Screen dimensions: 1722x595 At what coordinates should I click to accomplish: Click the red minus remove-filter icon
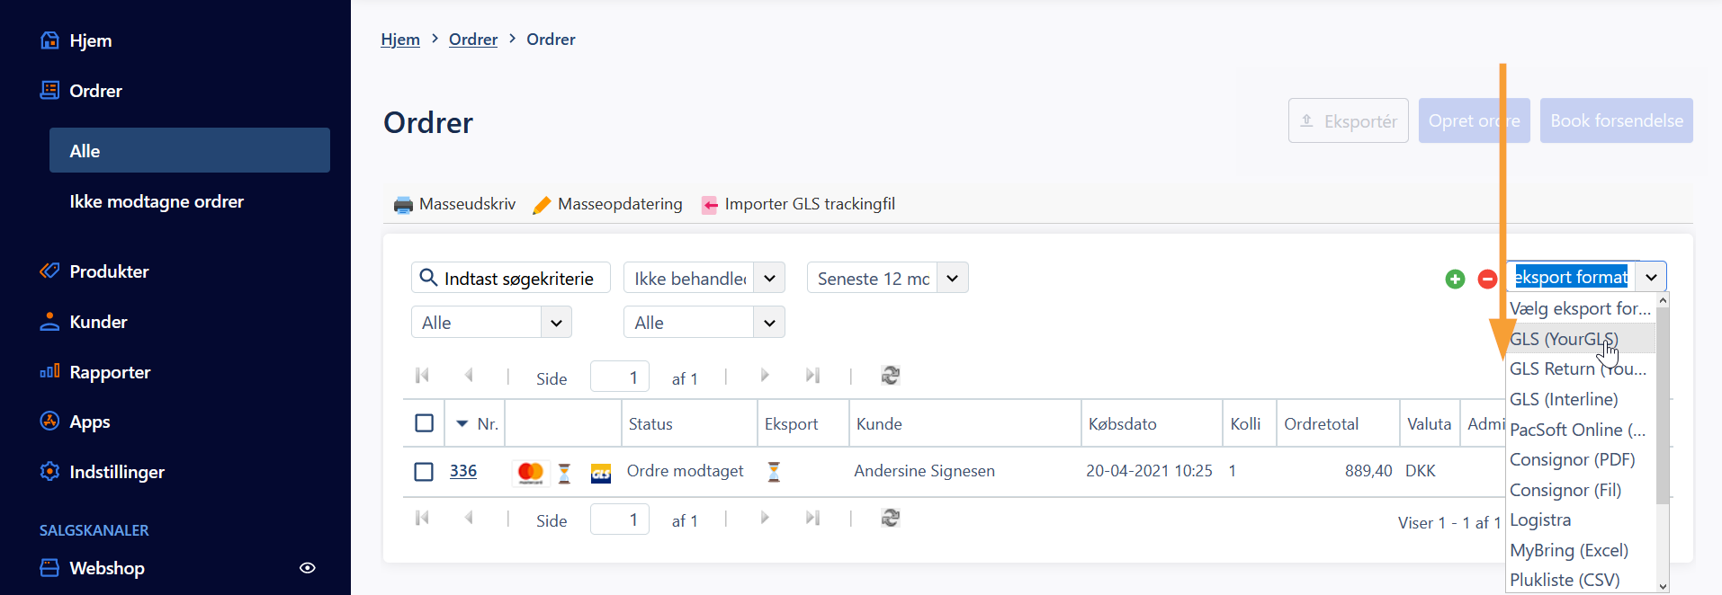pyautogui.click(x=1487, y=280)
